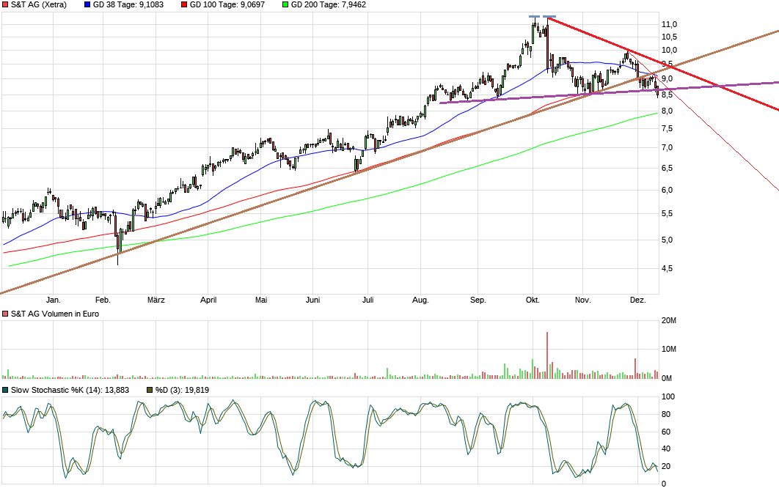
Task: Click the tallest red volume bar in October
Action: point(547,355)
